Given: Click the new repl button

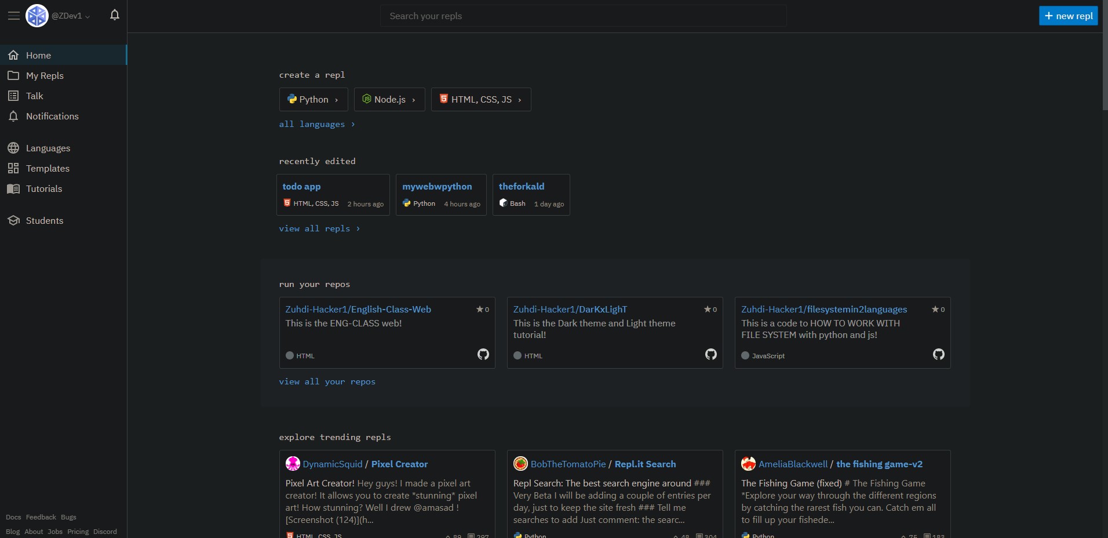Looking at the screenshot, I should [1069, 16].
